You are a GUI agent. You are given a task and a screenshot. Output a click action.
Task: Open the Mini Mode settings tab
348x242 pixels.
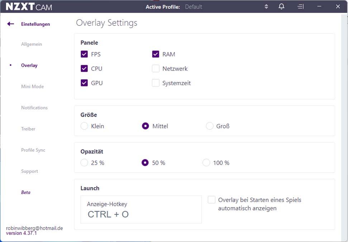(32, 87)
